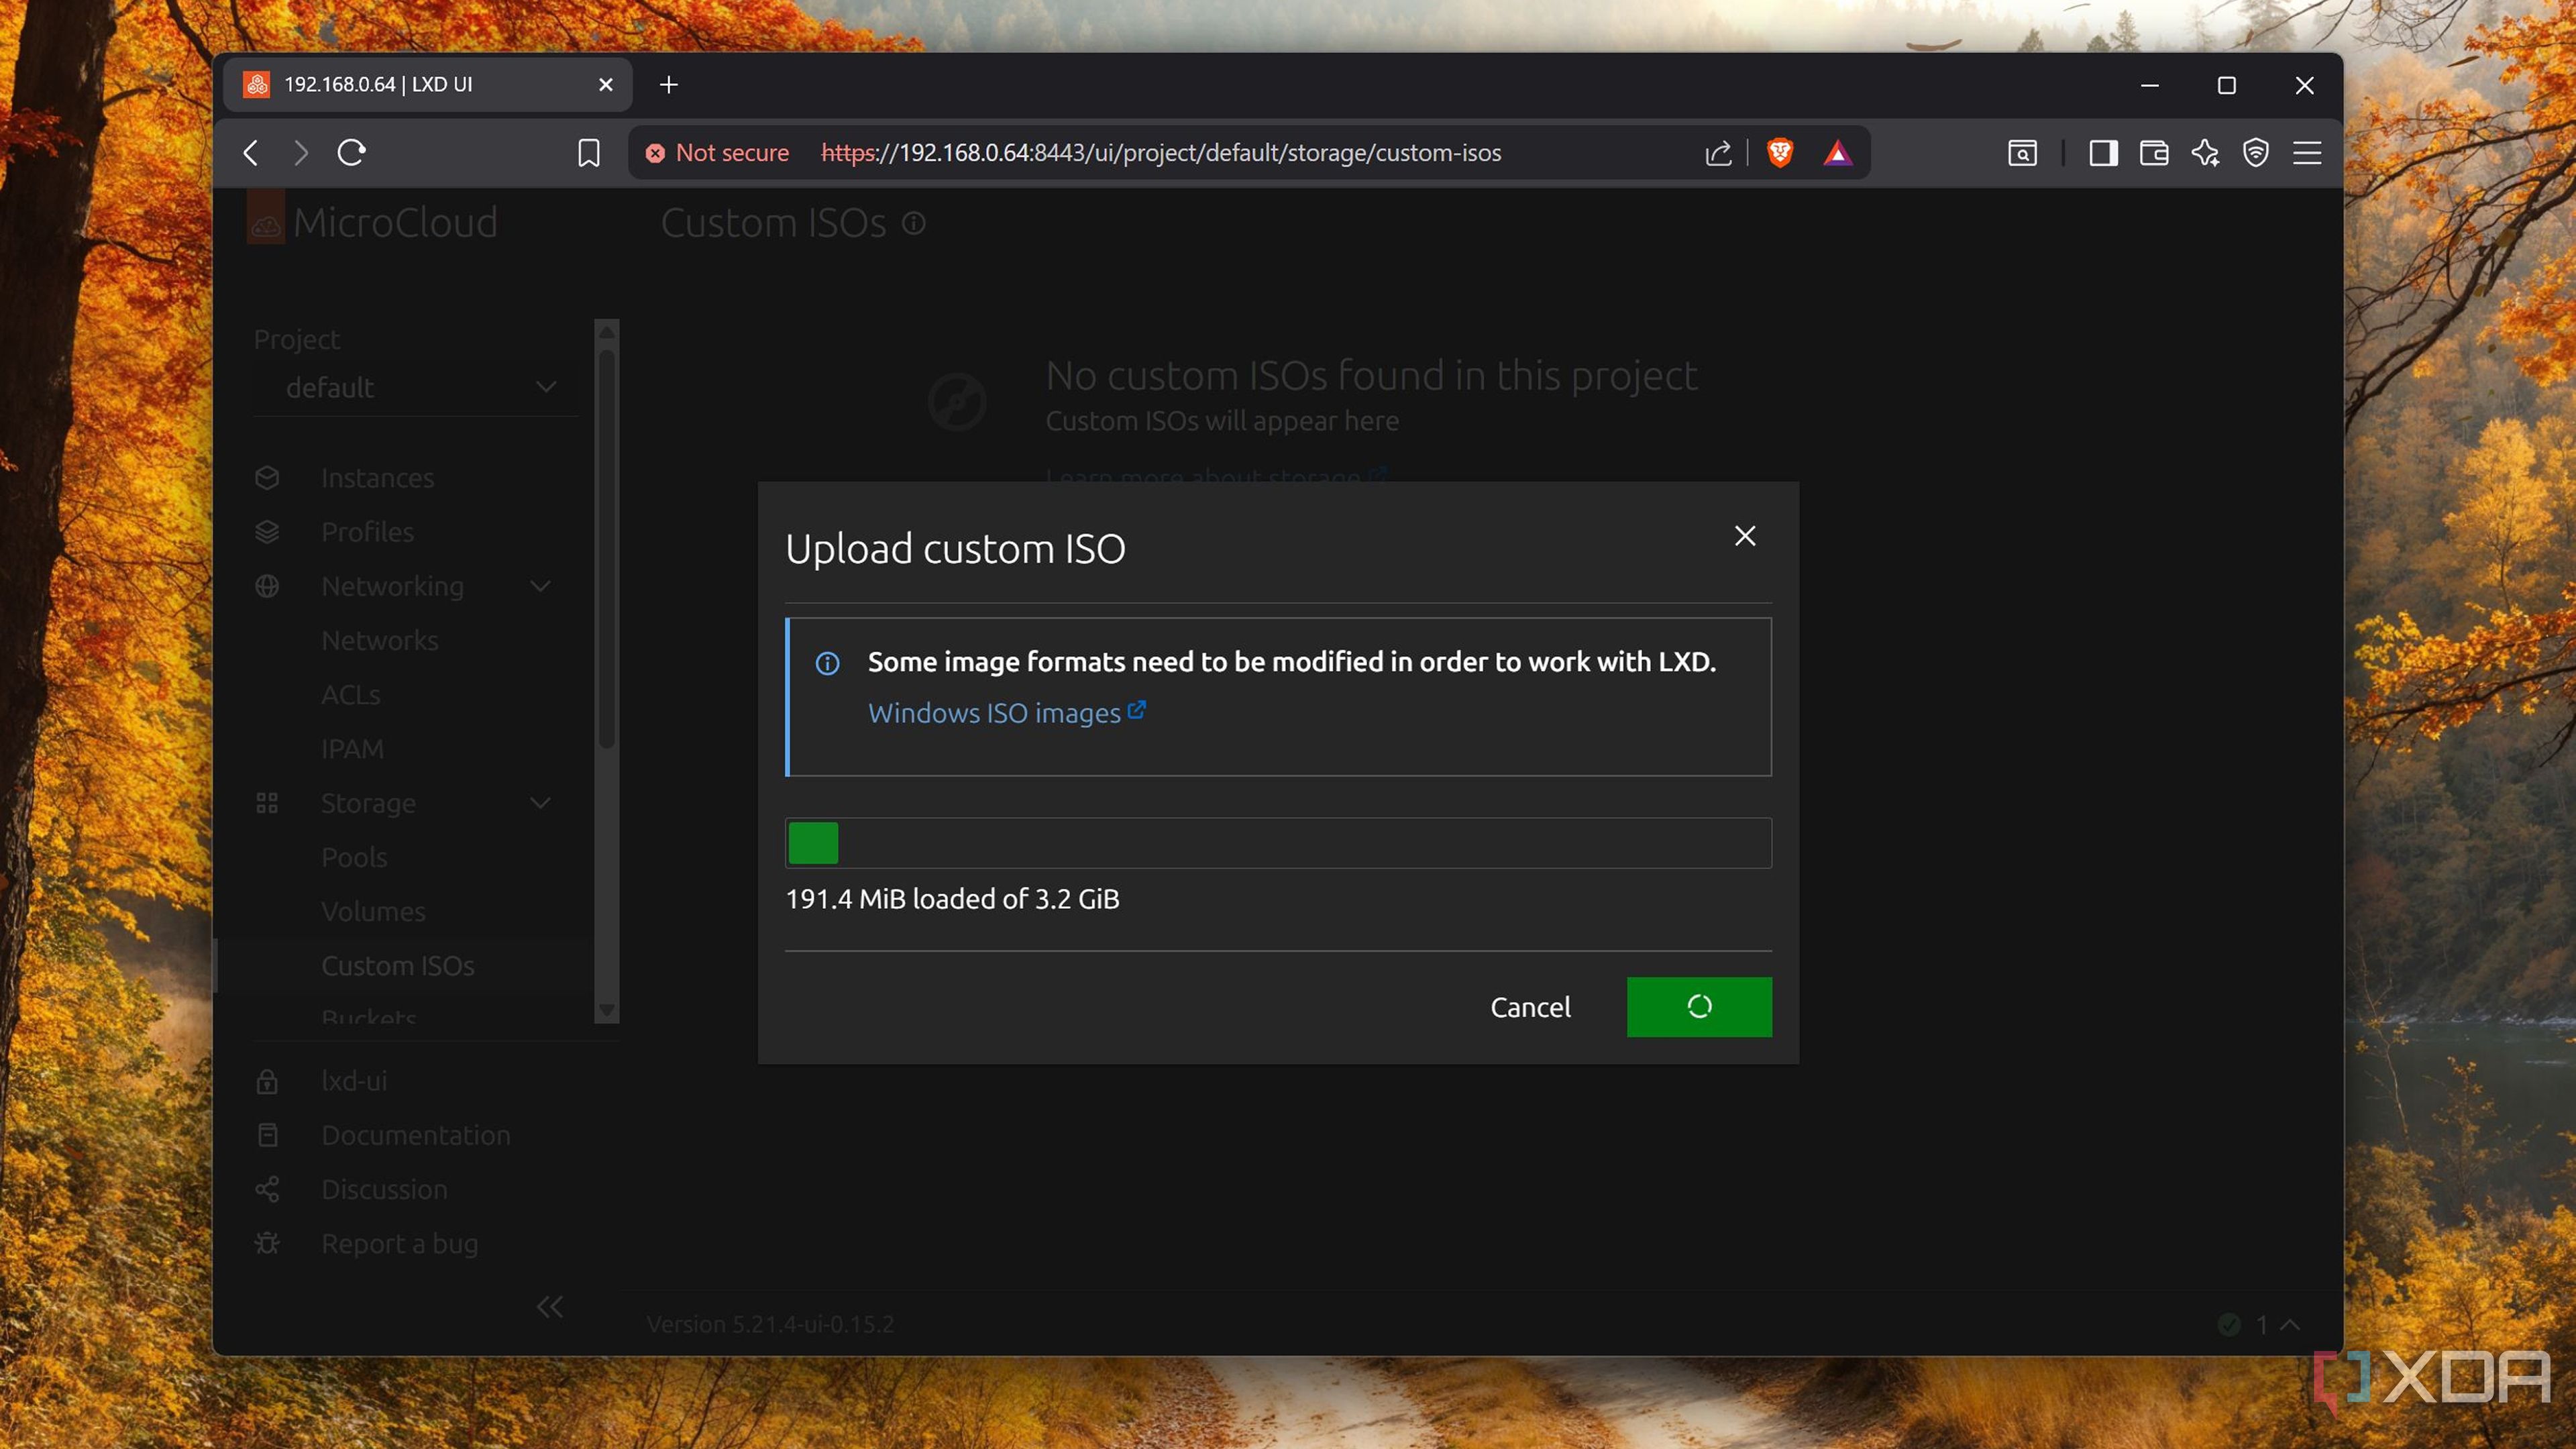Click the Discussion share icon

tap(267, 1189)
